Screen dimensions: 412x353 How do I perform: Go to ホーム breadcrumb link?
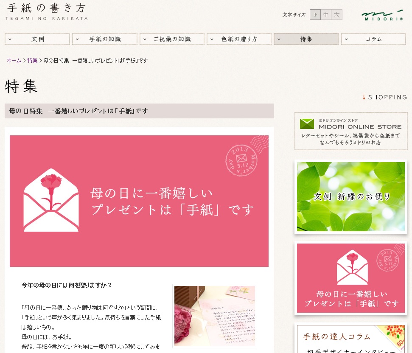(x=14, y=61)
